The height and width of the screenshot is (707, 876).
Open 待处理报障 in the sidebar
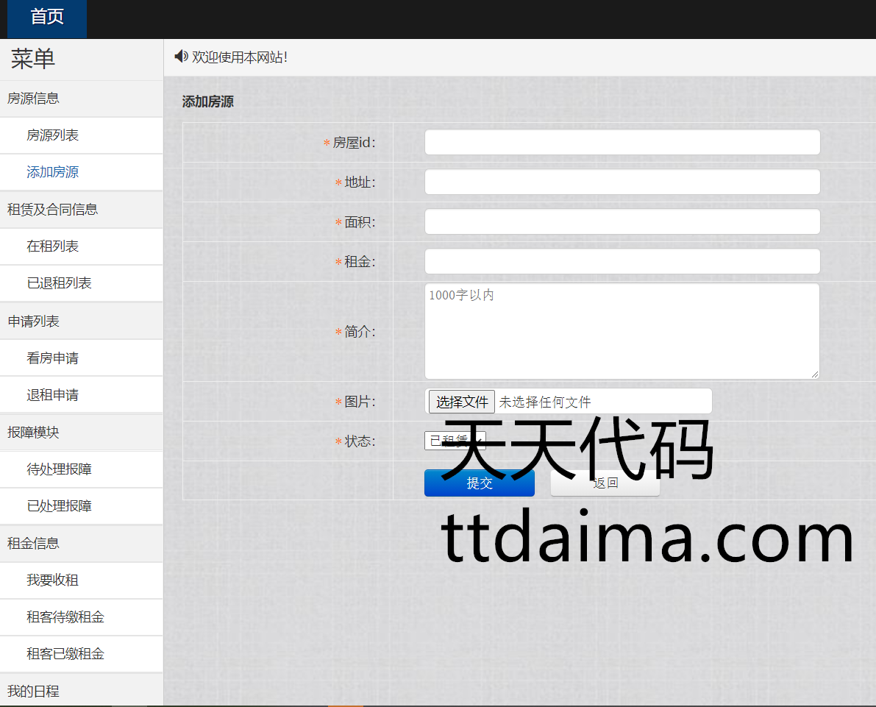pos(60,469)
